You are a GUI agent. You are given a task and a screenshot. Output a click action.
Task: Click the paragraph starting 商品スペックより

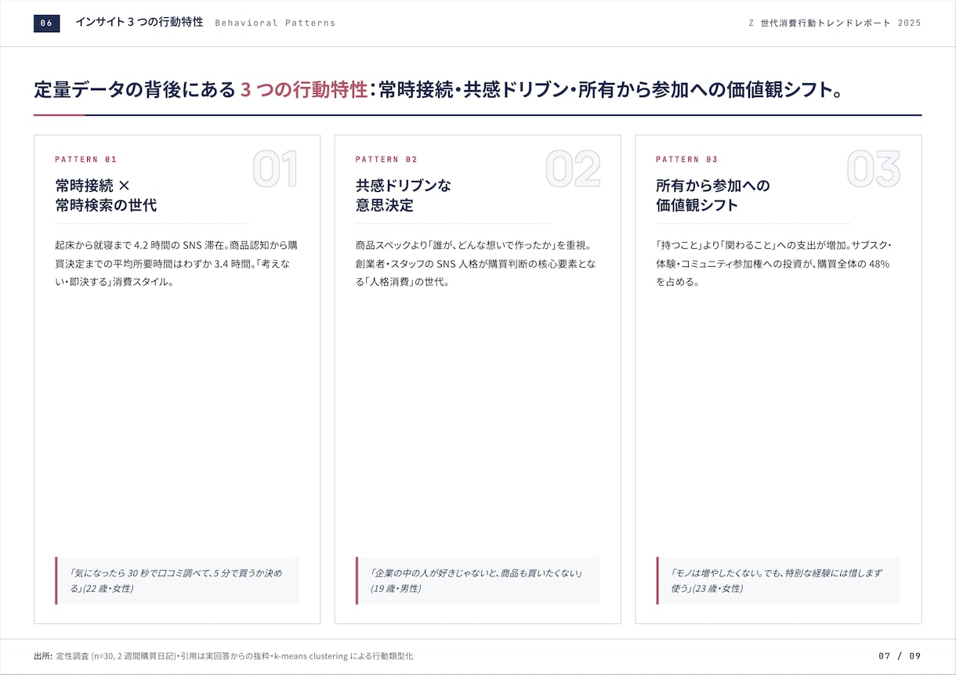pos(477,264)
